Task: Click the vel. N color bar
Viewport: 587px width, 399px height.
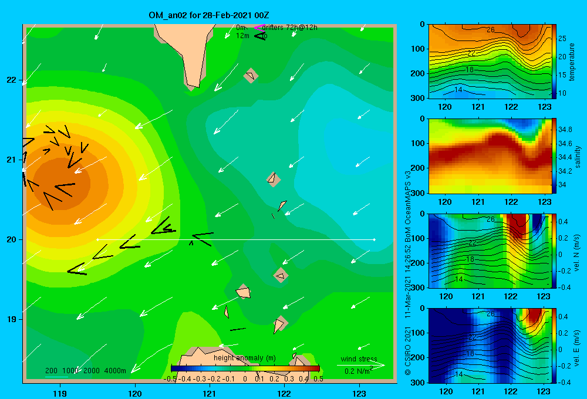Action: [x=554, y=251]
